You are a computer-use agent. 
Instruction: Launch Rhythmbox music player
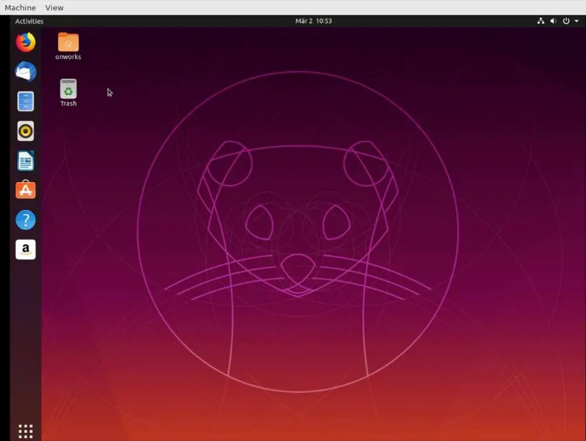coord(25,131)
